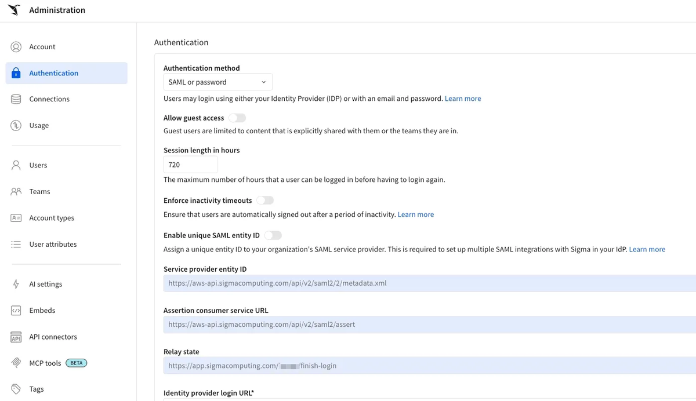Click the Account person icon
Image resolution: width=696 pixels, height=401 pixels.
[16, 47]
